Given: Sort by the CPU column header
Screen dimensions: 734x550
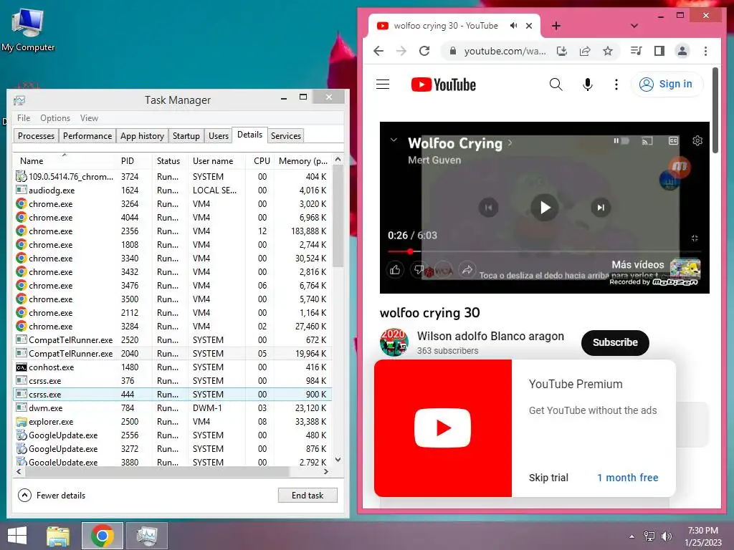Looking at the screenshot, I should click(260, 160).
